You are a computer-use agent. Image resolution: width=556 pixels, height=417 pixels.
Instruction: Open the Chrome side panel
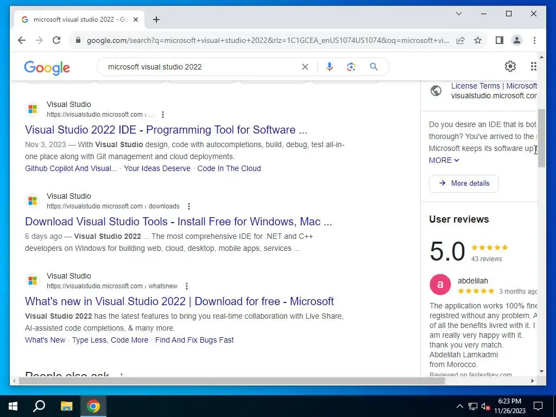tap(500, 40)
